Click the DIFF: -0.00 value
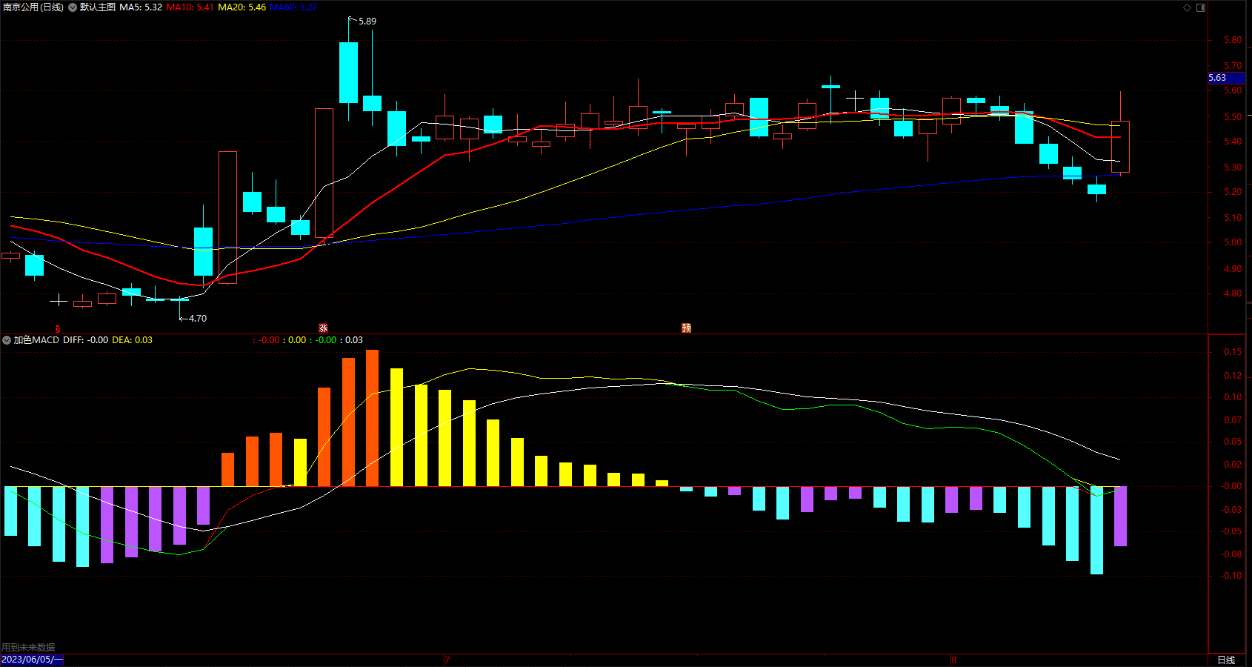Image resolution: width=1252 pixels, height=667 pixels. 86,340
